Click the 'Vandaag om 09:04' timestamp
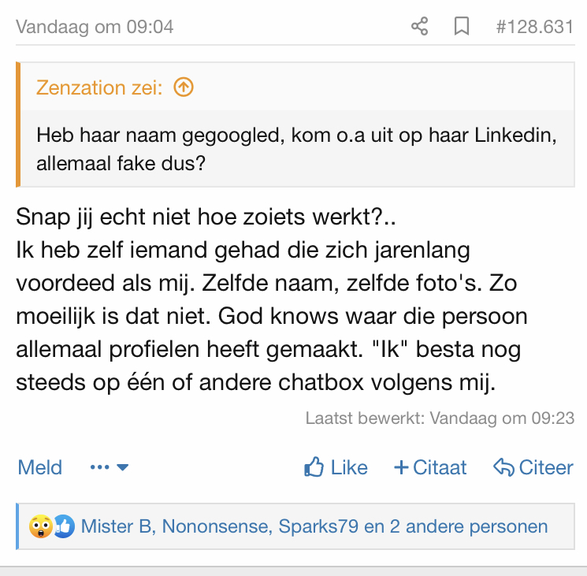This screenshot has height=576, width=587. click(x=95, y=27)
